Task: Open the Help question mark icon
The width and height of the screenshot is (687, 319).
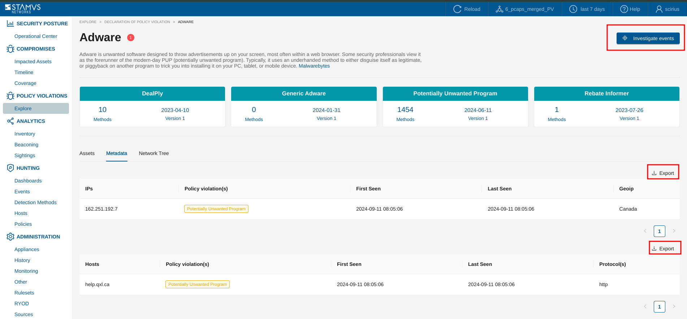Action: [x=624, y=9]
